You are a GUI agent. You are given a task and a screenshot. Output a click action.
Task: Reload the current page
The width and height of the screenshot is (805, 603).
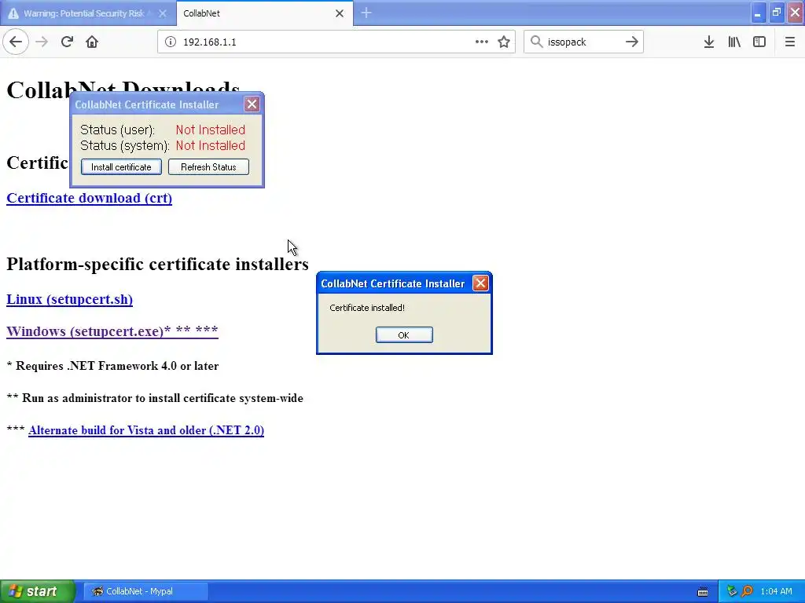coord(67,42)
